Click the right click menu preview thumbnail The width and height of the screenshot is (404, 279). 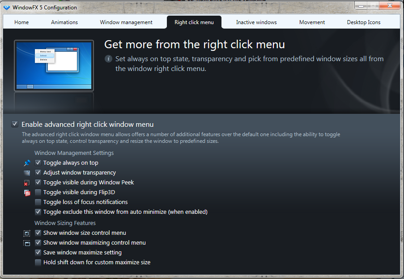54,66
